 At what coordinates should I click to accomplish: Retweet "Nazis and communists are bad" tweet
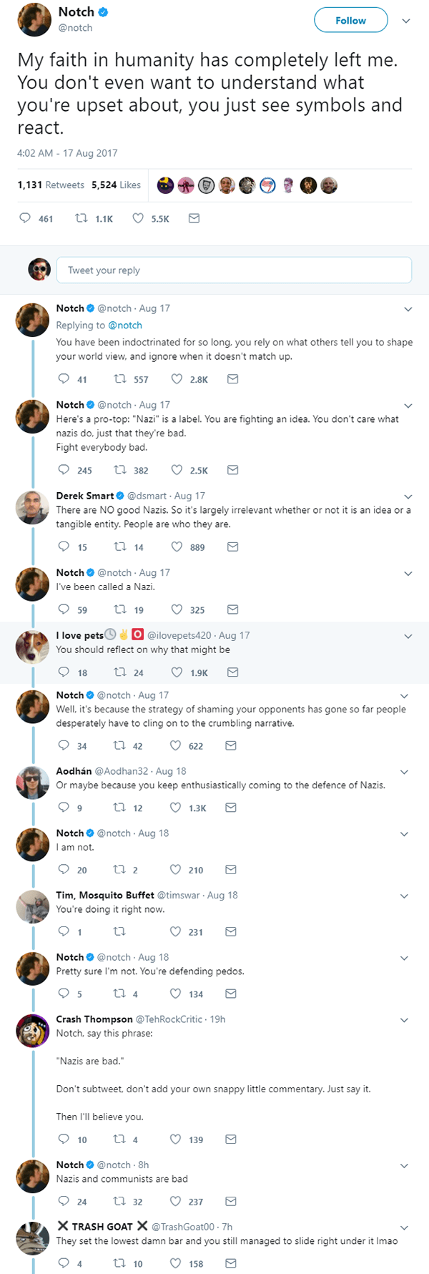point(120,1201)
